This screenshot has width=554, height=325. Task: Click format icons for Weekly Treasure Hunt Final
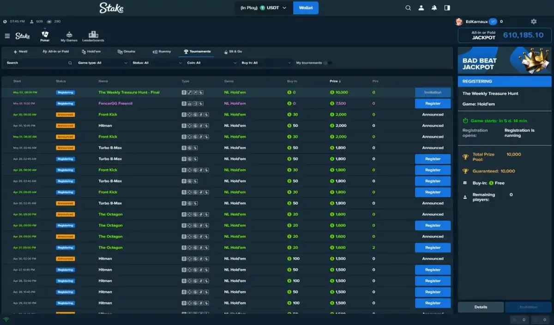[x=193, y=92]
